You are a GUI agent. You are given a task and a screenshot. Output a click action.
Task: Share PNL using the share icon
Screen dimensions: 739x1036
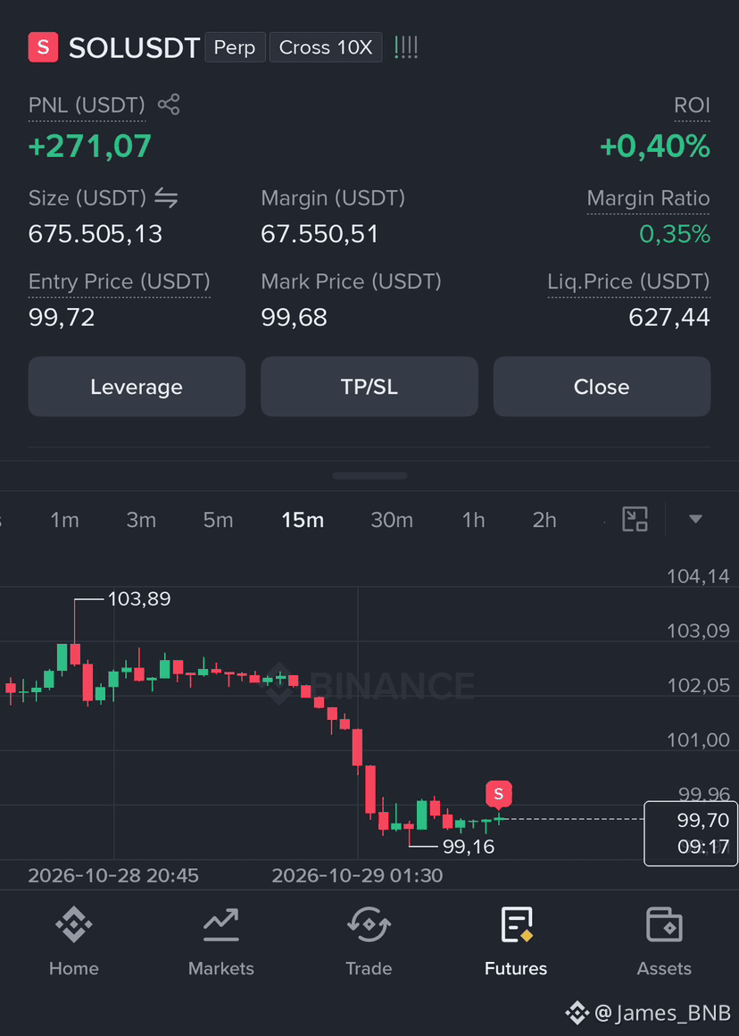click(x=169, y=104)
